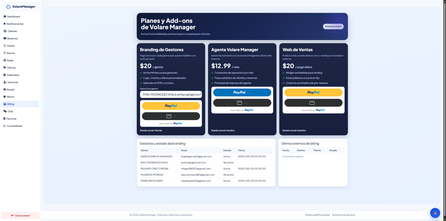Image resolution: width=446 pixels, height=221 pixels.
Task: Open the floating chat bot button
Action: (435, 213)
